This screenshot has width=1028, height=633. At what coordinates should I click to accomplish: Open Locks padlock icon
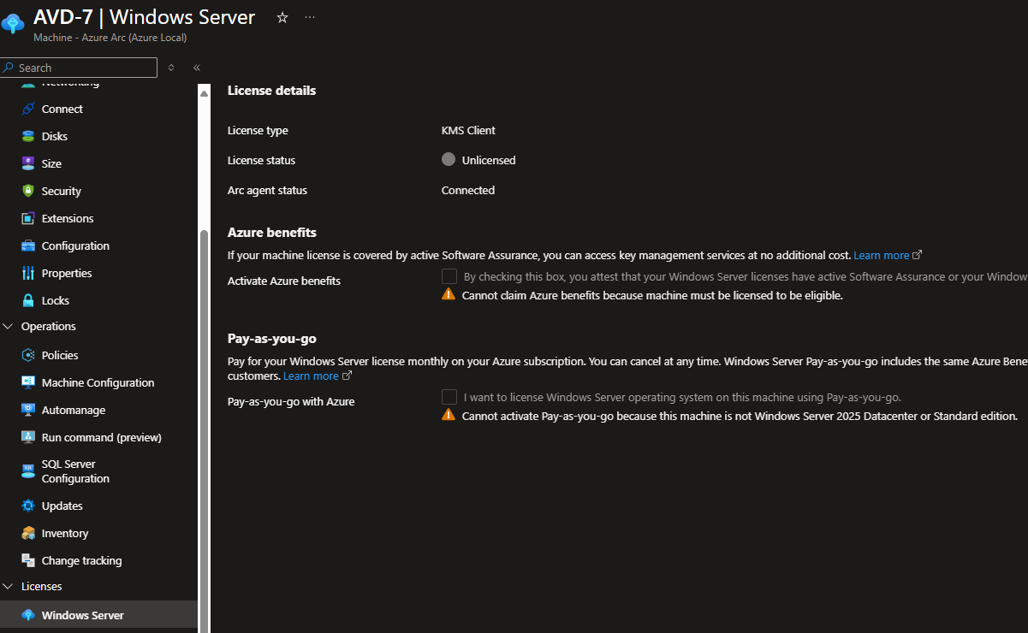tap(28, 300)
